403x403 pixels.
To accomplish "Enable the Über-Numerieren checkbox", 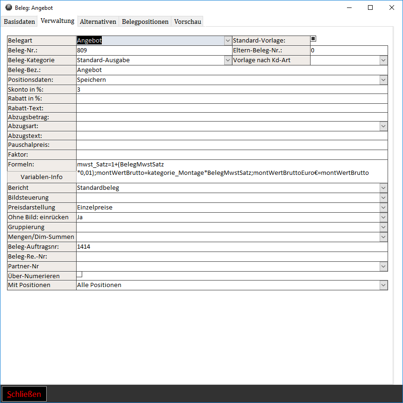I will [x=79, y=274].
